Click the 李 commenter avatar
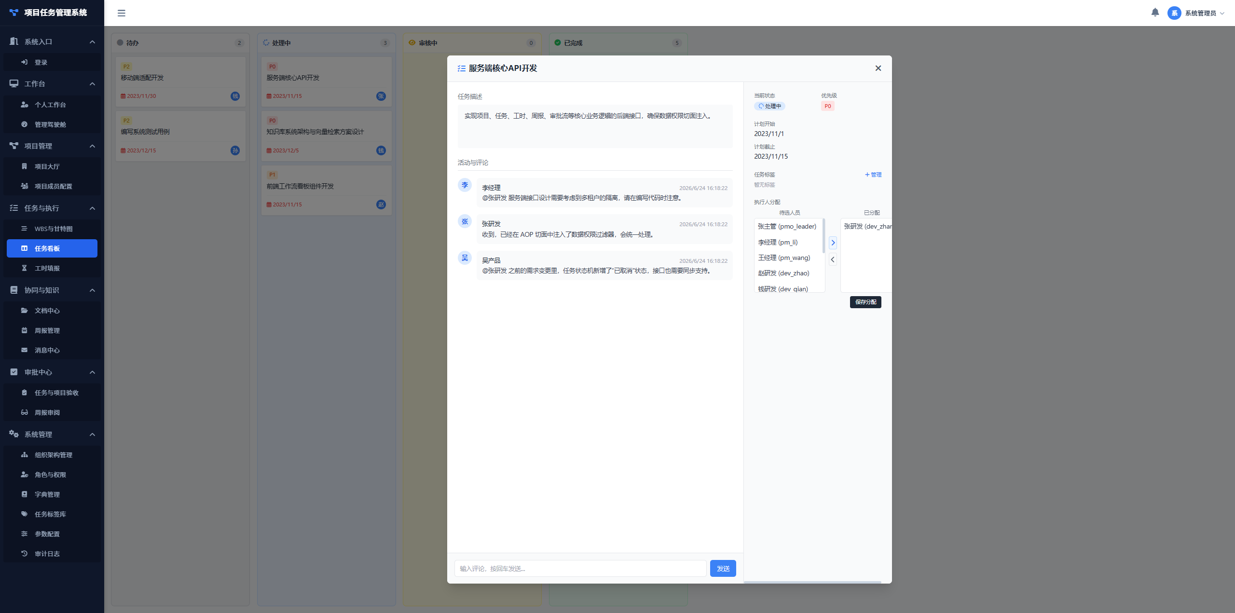 [465, 185]
